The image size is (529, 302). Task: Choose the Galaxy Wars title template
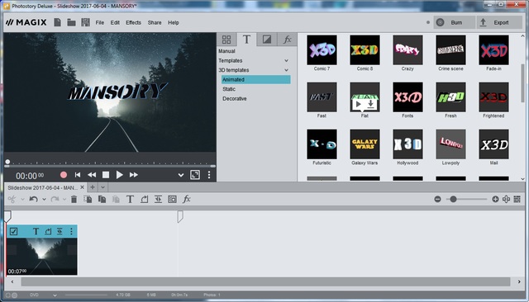pos(365,144)
